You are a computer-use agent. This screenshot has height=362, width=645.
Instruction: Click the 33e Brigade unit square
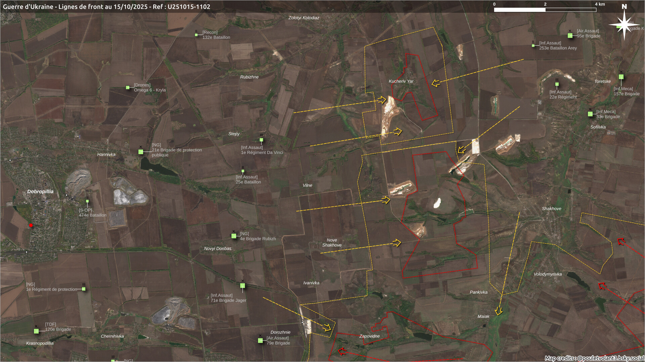coord(590,114)
